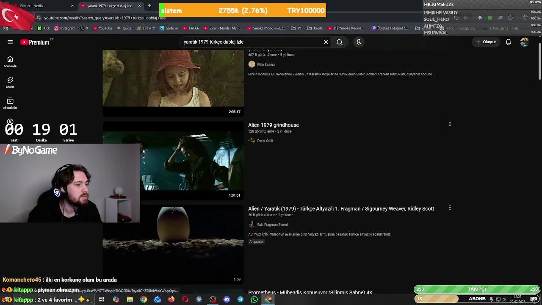
Task: Close the Filmler - Netflix tab
Action: tap(72, 6)
